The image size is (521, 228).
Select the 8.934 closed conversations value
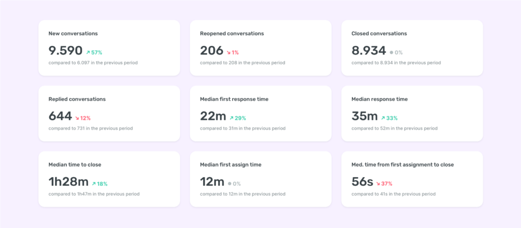click(x=369, y=50)
